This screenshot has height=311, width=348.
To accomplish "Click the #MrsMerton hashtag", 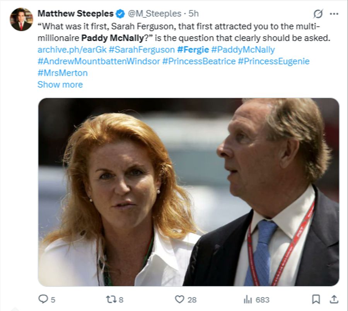I will click(x=63, y=73).
